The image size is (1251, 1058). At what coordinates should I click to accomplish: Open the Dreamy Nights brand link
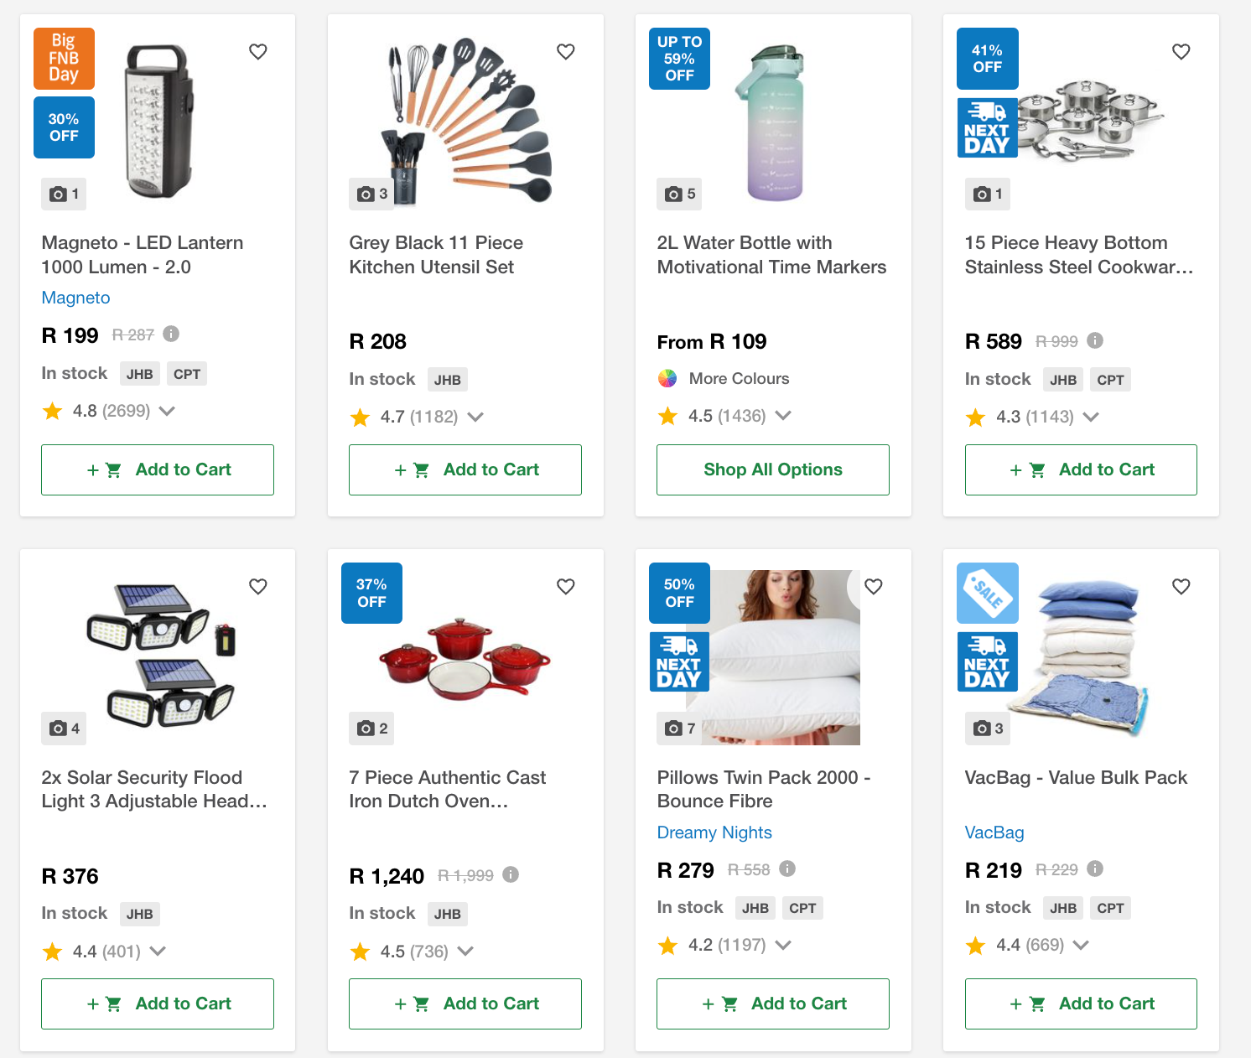714,832
